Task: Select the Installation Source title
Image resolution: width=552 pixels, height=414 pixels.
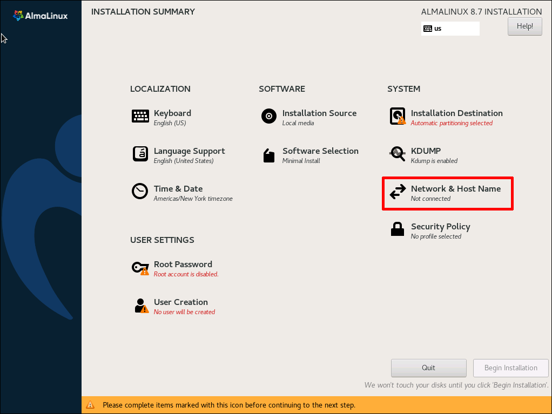Action: click(x=319, y=113)
